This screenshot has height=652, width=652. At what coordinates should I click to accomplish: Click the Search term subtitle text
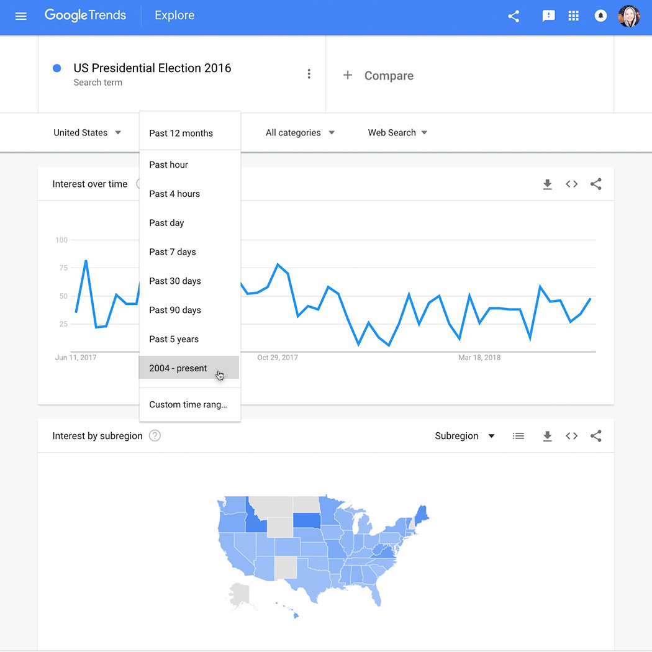coord(97,83)
